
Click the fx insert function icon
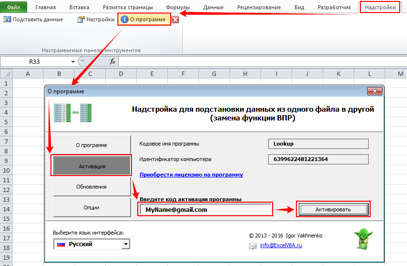click(x=113, y=61)
